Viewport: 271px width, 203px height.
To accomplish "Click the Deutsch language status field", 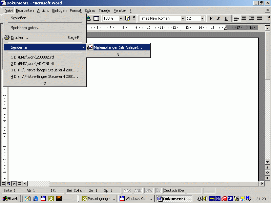I will [174, 190].
